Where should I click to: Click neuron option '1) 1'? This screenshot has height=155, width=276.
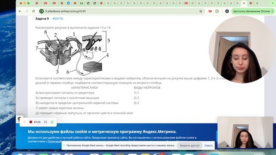click(x=136, y=93)
